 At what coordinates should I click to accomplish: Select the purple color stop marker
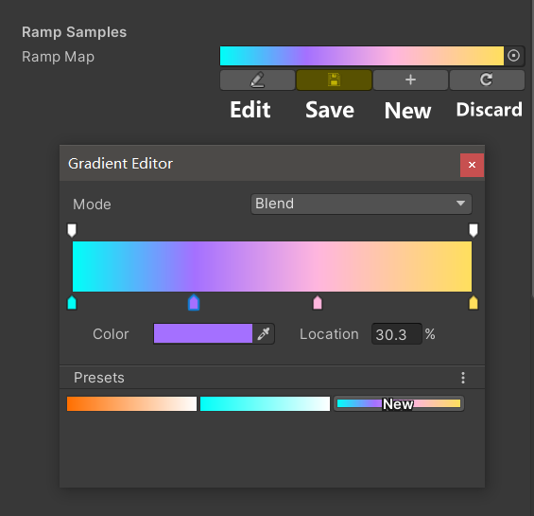[x=194, y=302]
